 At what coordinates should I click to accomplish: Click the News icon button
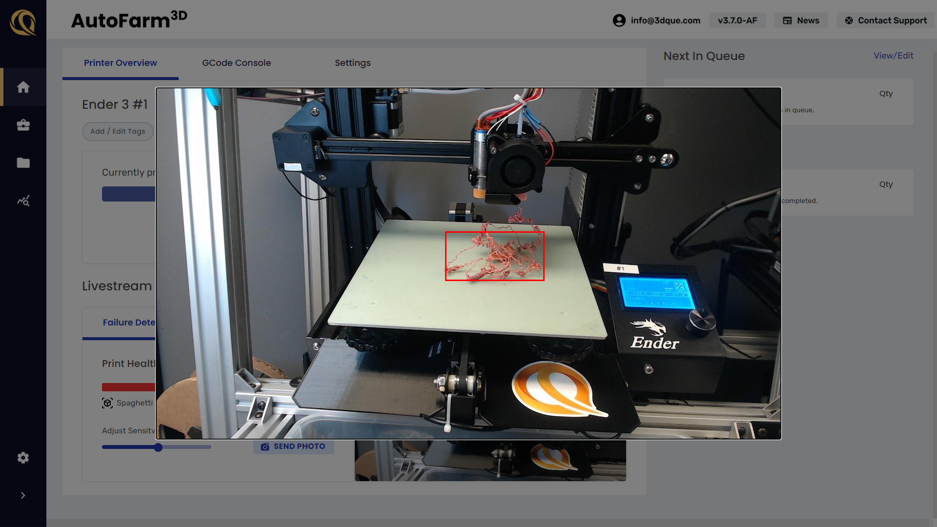pyautogui.click(x=787, y=20)
